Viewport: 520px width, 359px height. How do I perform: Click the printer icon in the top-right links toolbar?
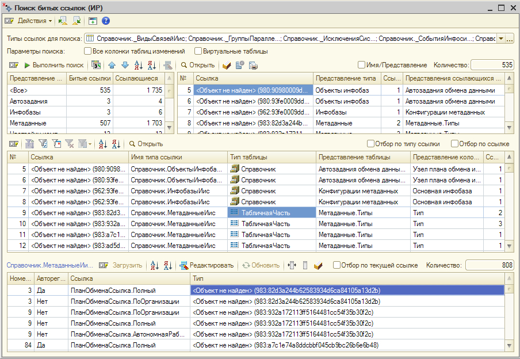point(253,65)
